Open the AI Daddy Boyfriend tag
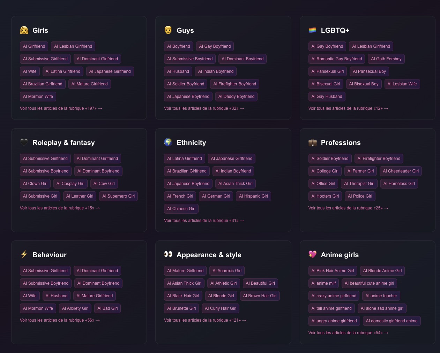 [x=236, y=97]
